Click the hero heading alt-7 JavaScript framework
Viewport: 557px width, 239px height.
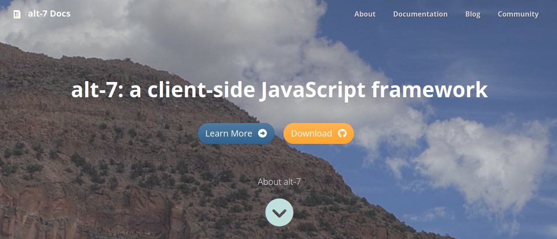[x=279, y=90]
